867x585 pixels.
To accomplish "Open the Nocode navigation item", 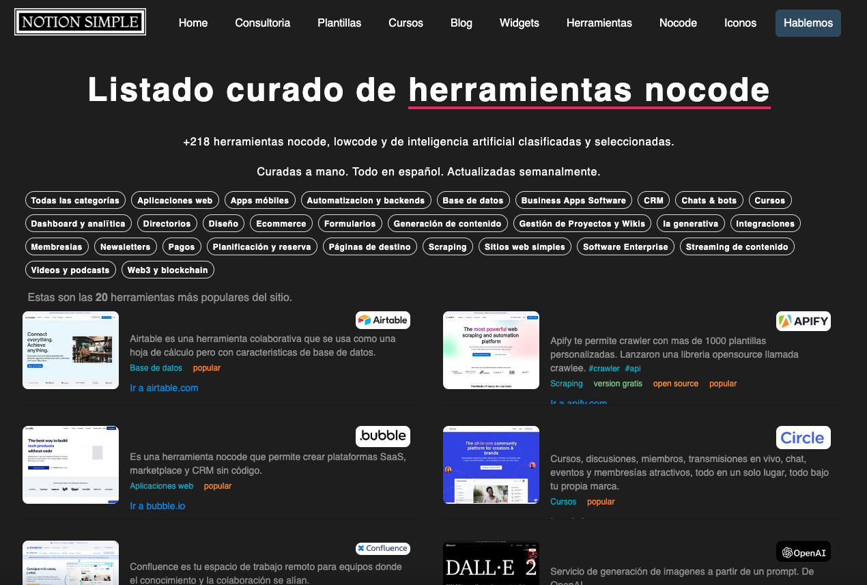I will (678, 23).
